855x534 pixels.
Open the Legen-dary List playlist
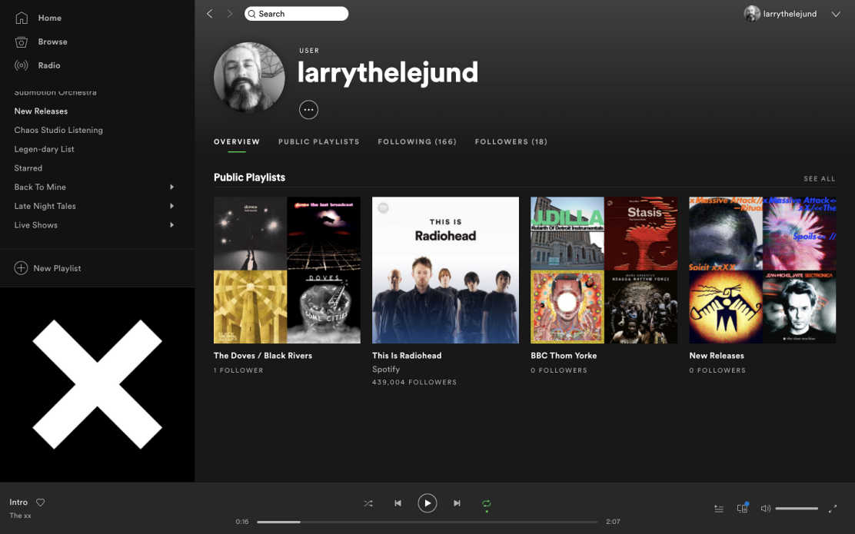tap(44, 149)
